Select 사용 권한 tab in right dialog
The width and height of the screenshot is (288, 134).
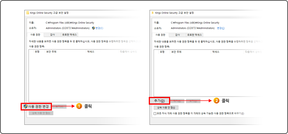[x=160, y=35]
